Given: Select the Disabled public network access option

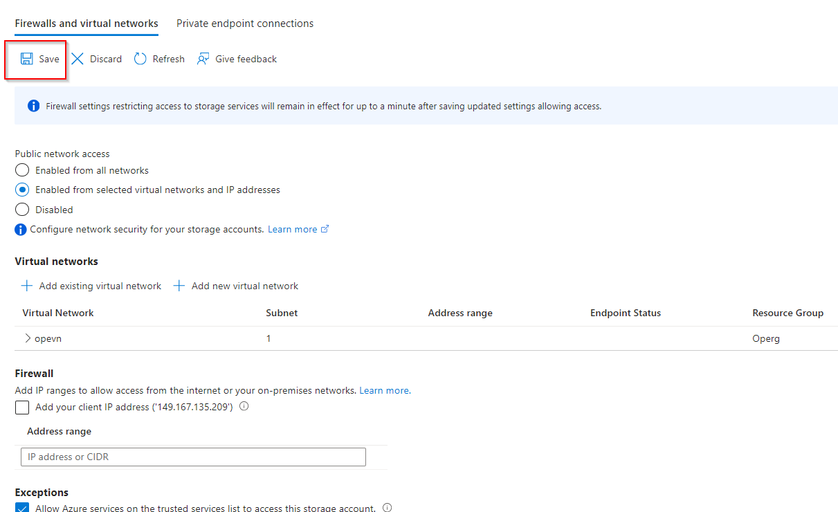Looking at the screenshot, I should 22,210.
